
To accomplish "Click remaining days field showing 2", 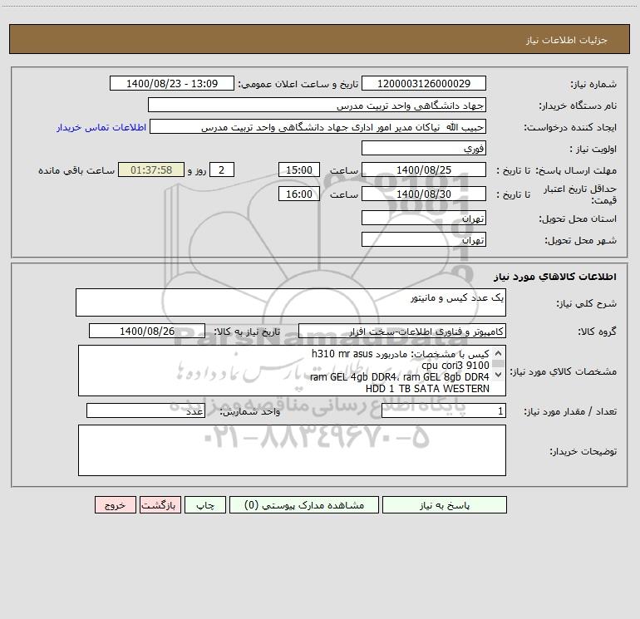I will (222, 169).
